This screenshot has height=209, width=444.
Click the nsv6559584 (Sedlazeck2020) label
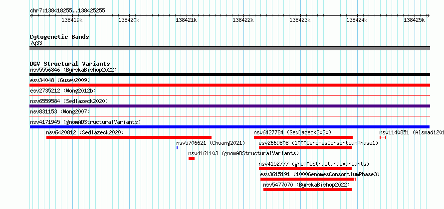pyautogui.click(x=69, y=101)
